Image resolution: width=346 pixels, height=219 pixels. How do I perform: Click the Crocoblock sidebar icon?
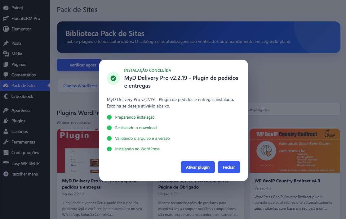pos(6,96)
